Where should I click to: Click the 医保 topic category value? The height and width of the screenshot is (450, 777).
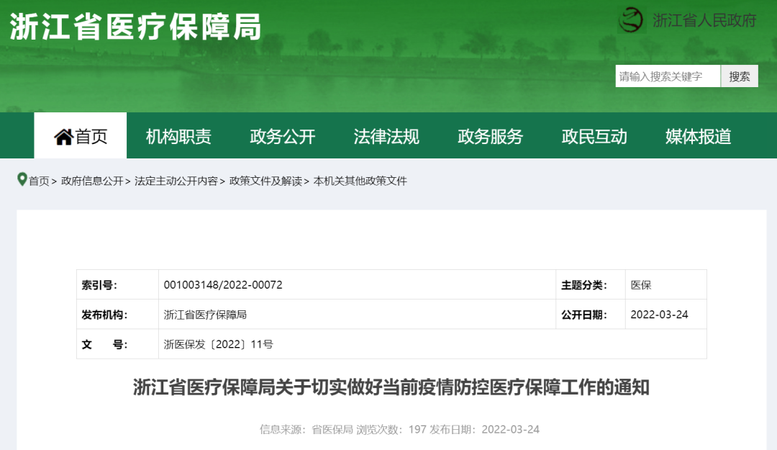pos(641,285)
